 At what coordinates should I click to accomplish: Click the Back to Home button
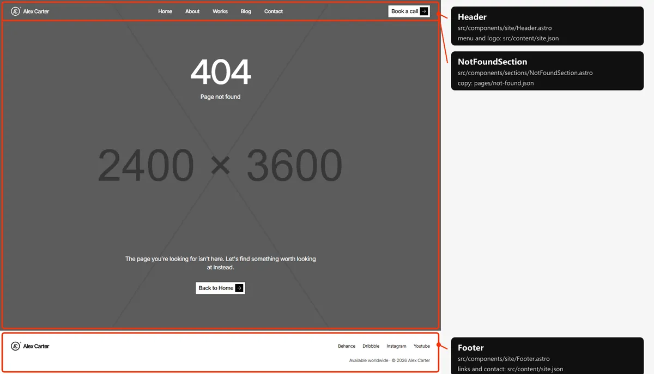220,288
